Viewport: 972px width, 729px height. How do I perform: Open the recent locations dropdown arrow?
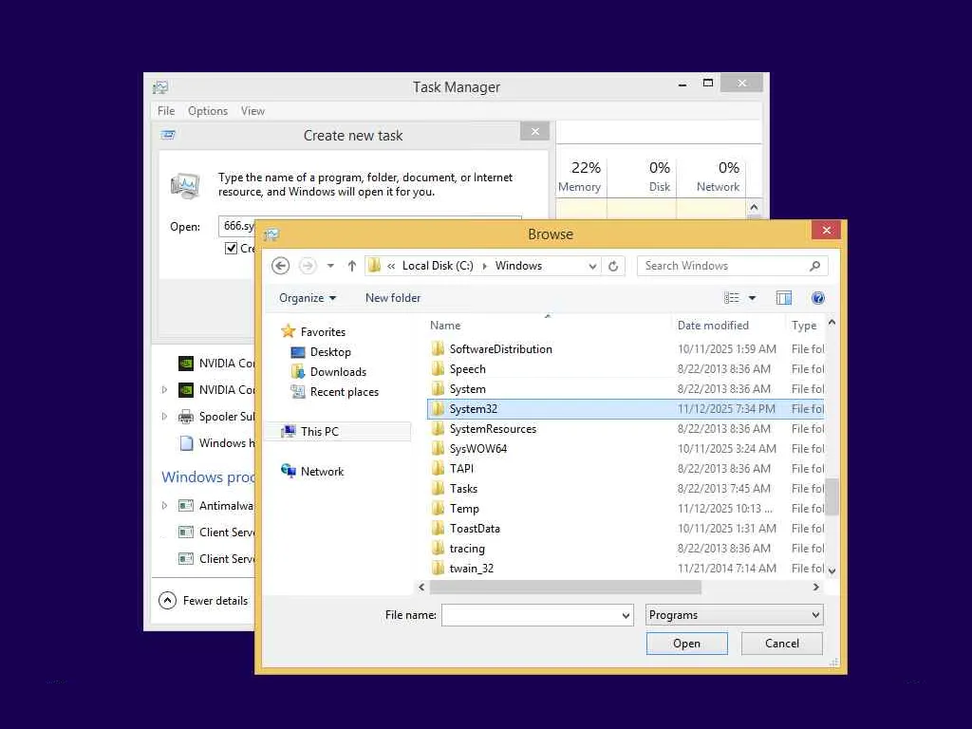pos(330,266)
